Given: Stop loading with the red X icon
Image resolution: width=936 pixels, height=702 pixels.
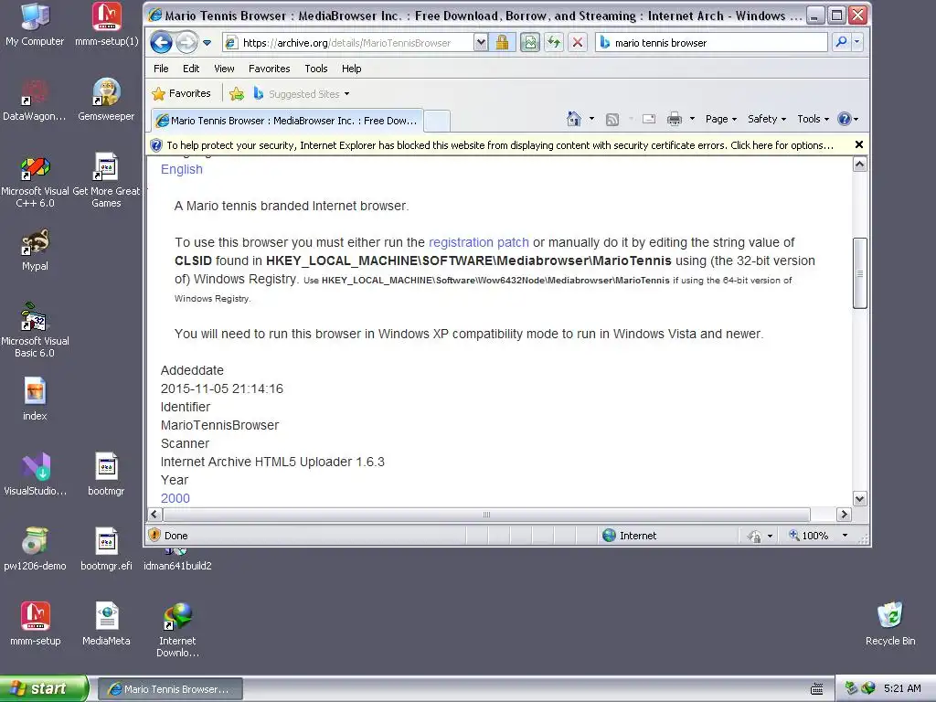Looking at the screenshot, I should (x=578, y=42).
